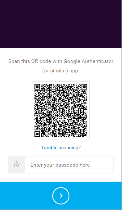Open the "Trouble scanning?" link
Viewport: 122px width, 210px height.
point(61,148)
